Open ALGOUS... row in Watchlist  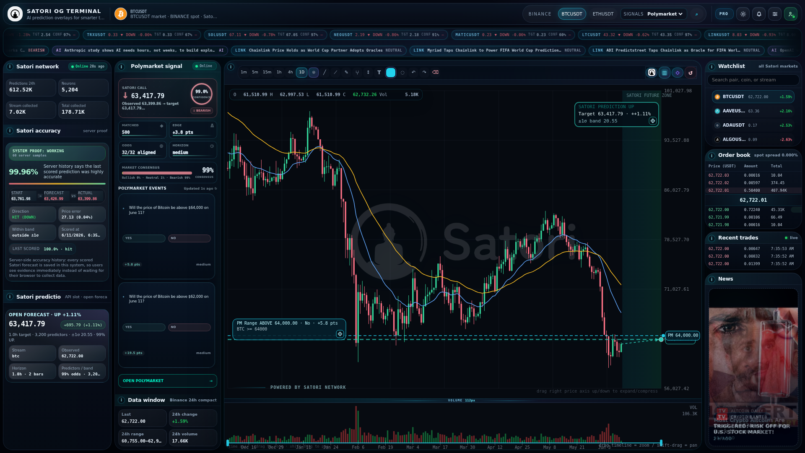(753, 140)
